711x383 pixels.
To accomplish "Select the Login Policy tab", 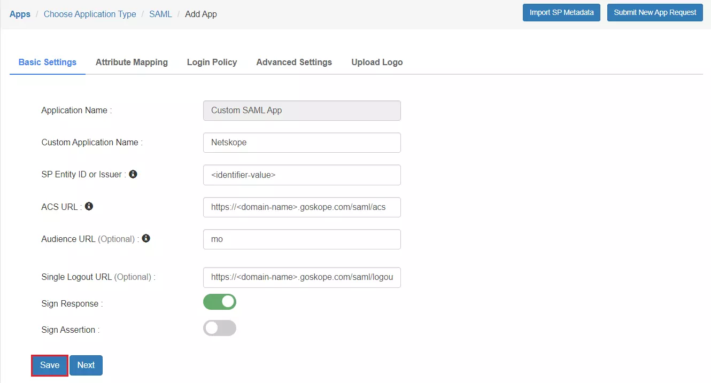I will pos(212,62).
